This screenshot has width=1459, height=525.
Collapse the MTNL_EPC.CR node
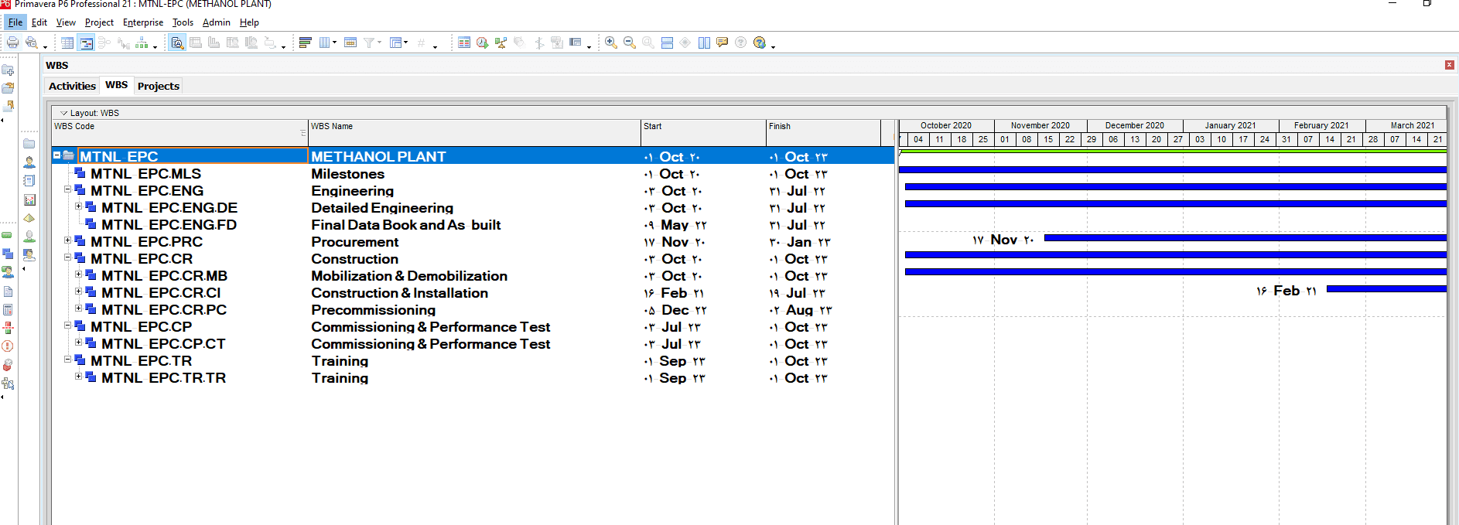[x=67, y=257]
